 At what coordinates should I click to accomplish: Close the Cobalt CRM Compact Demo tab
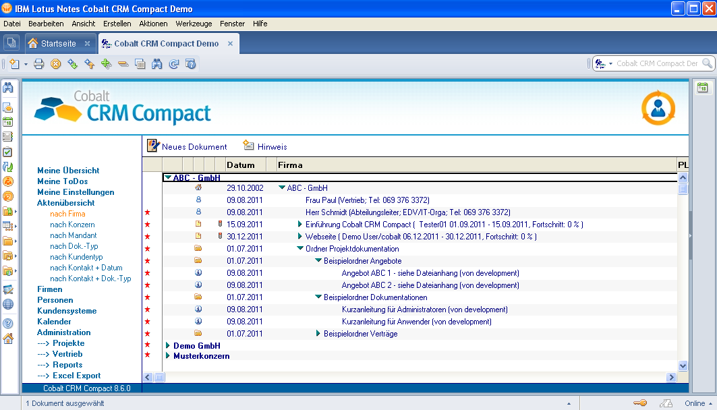pos(231,43)
